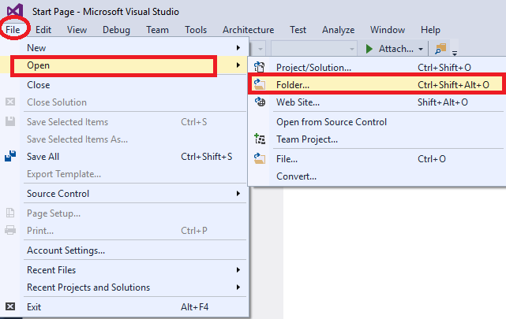Click the Find in Files toolbar icon
Image resolution: width=506 pixels, height=319 pixels.
(x=440, y=49)
